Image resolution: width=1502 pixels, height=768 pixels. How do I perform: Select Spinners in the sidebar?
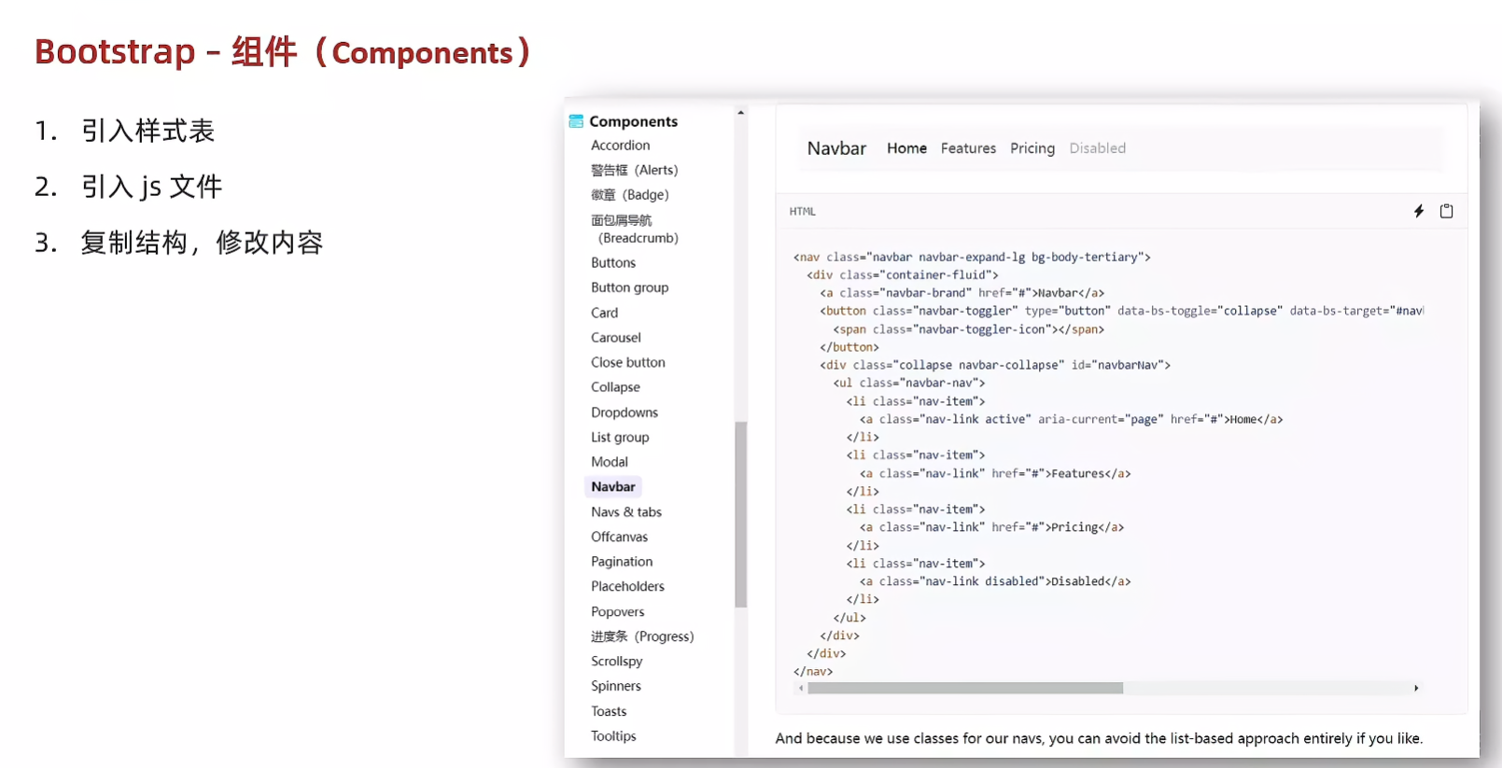[615, 686]
